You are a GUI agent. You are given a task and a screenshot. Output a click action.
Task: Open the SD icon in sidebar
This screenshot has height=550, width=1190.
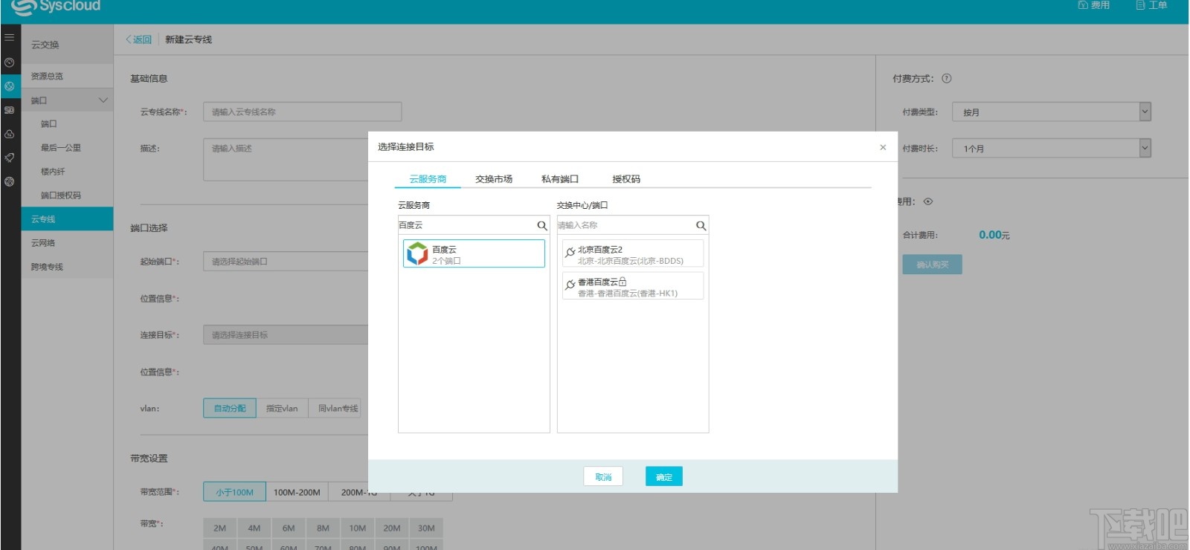pyautogui.click(x=10, y=110)
